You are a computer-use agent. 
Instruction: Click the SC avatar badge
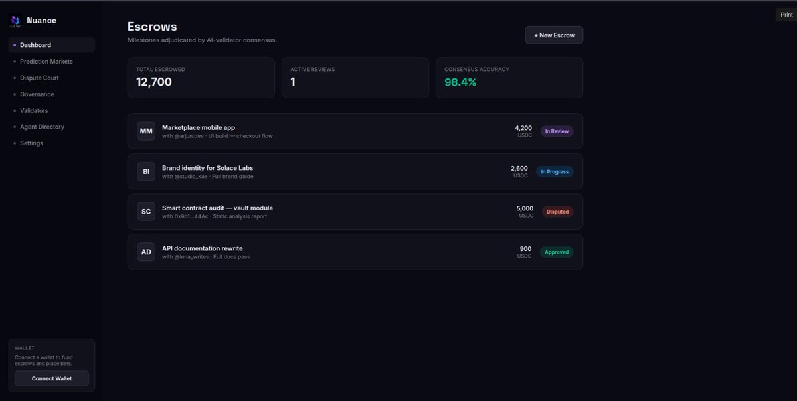146,212
